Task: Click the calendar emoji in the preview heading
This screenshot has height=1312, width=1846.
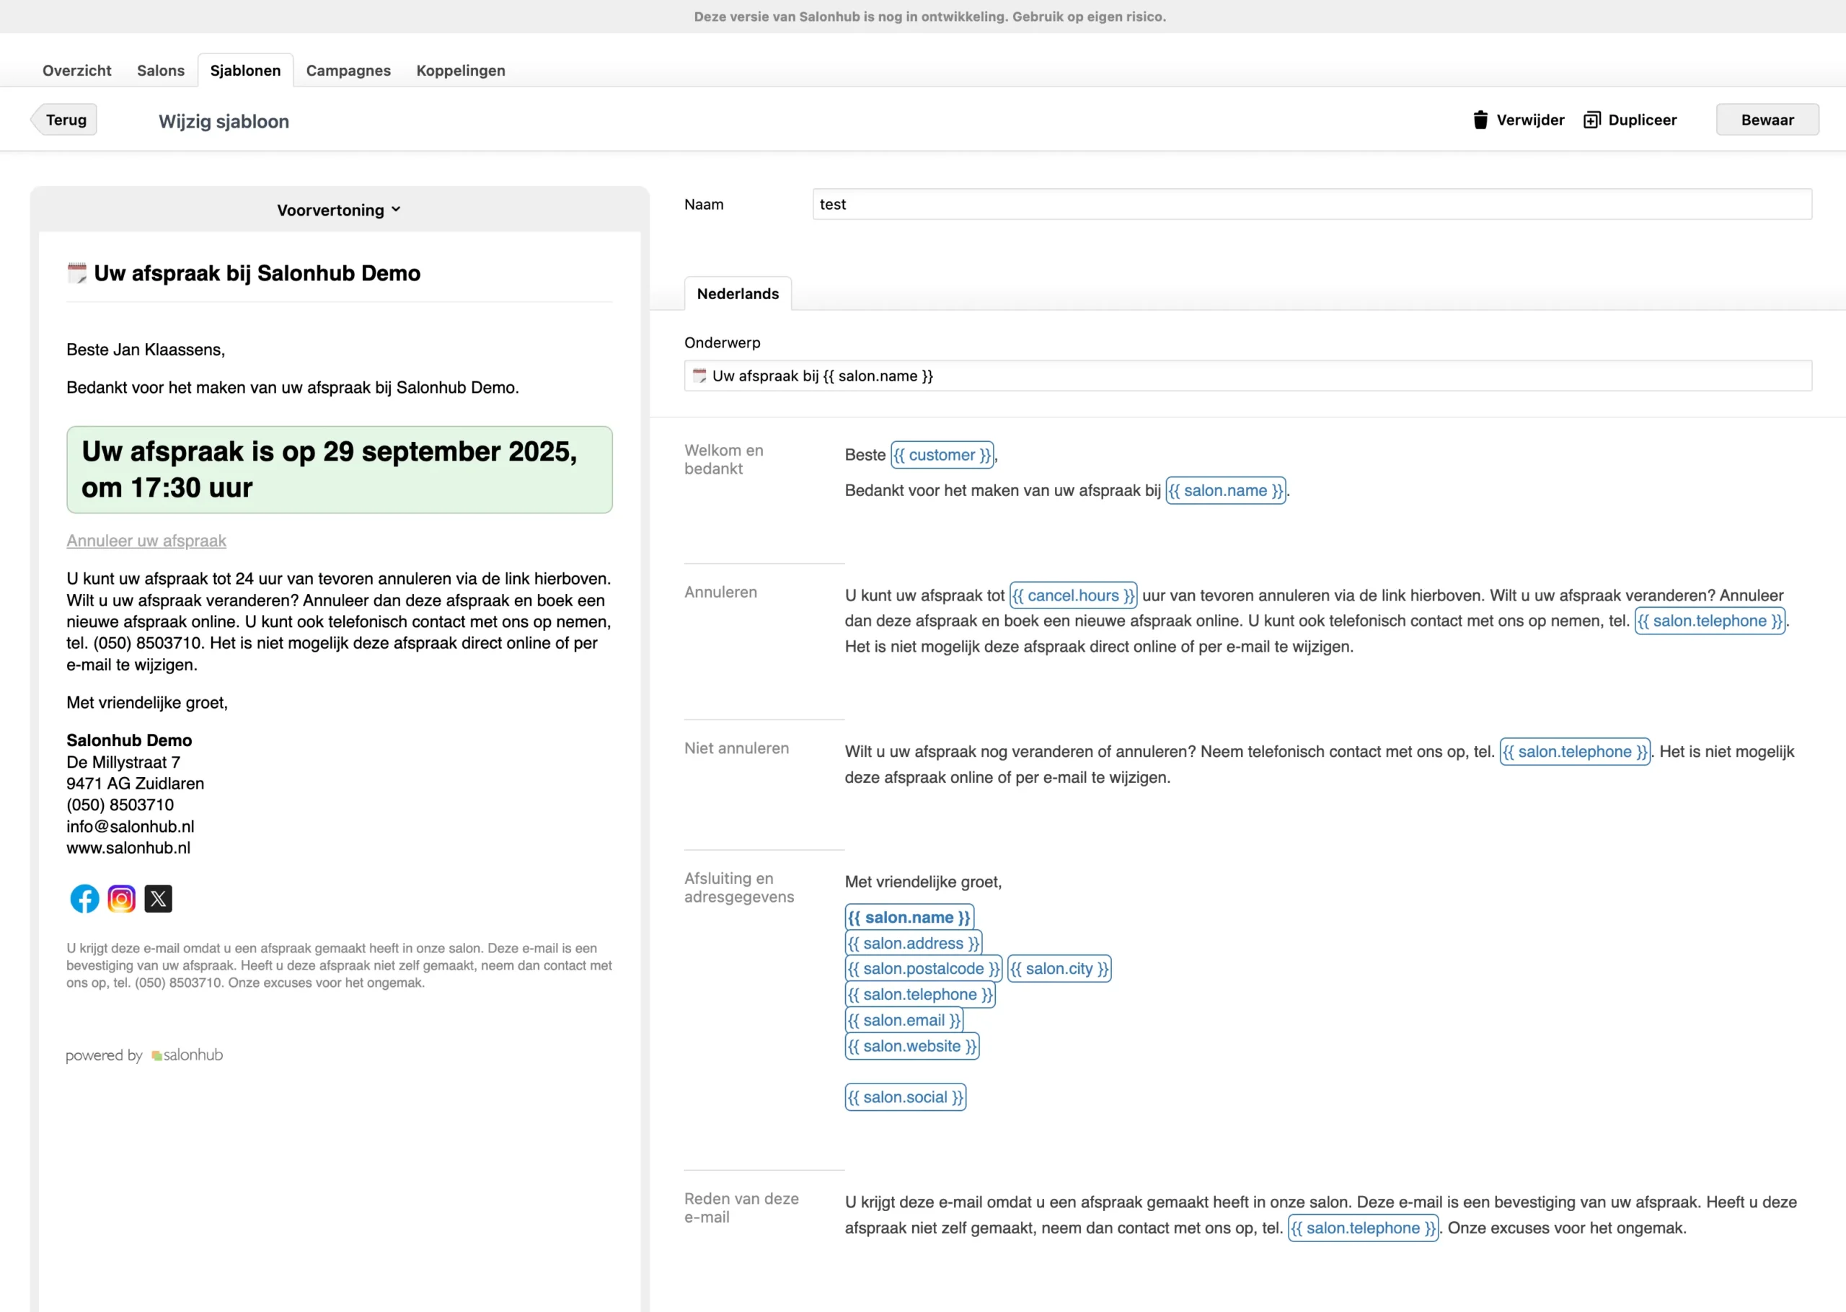Action: pos(76,273)
